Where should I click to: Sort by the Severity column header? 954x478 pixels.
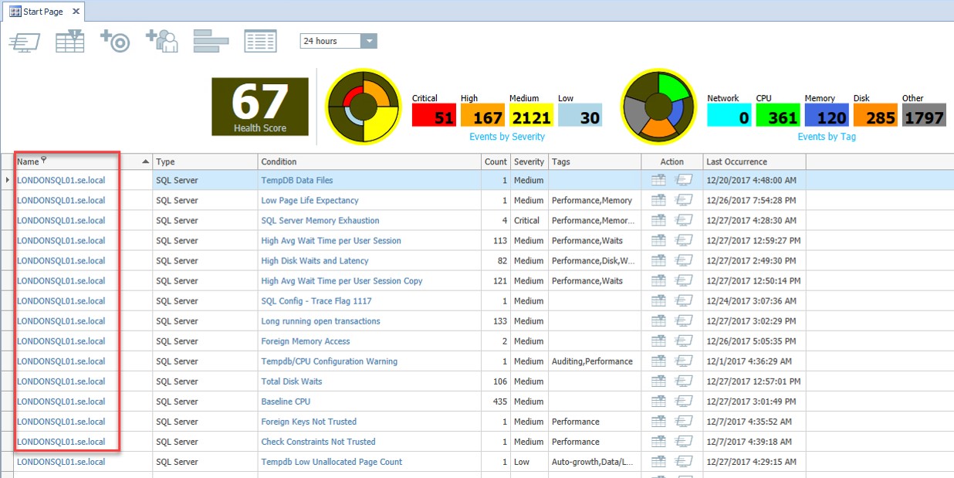click(529, 162)
